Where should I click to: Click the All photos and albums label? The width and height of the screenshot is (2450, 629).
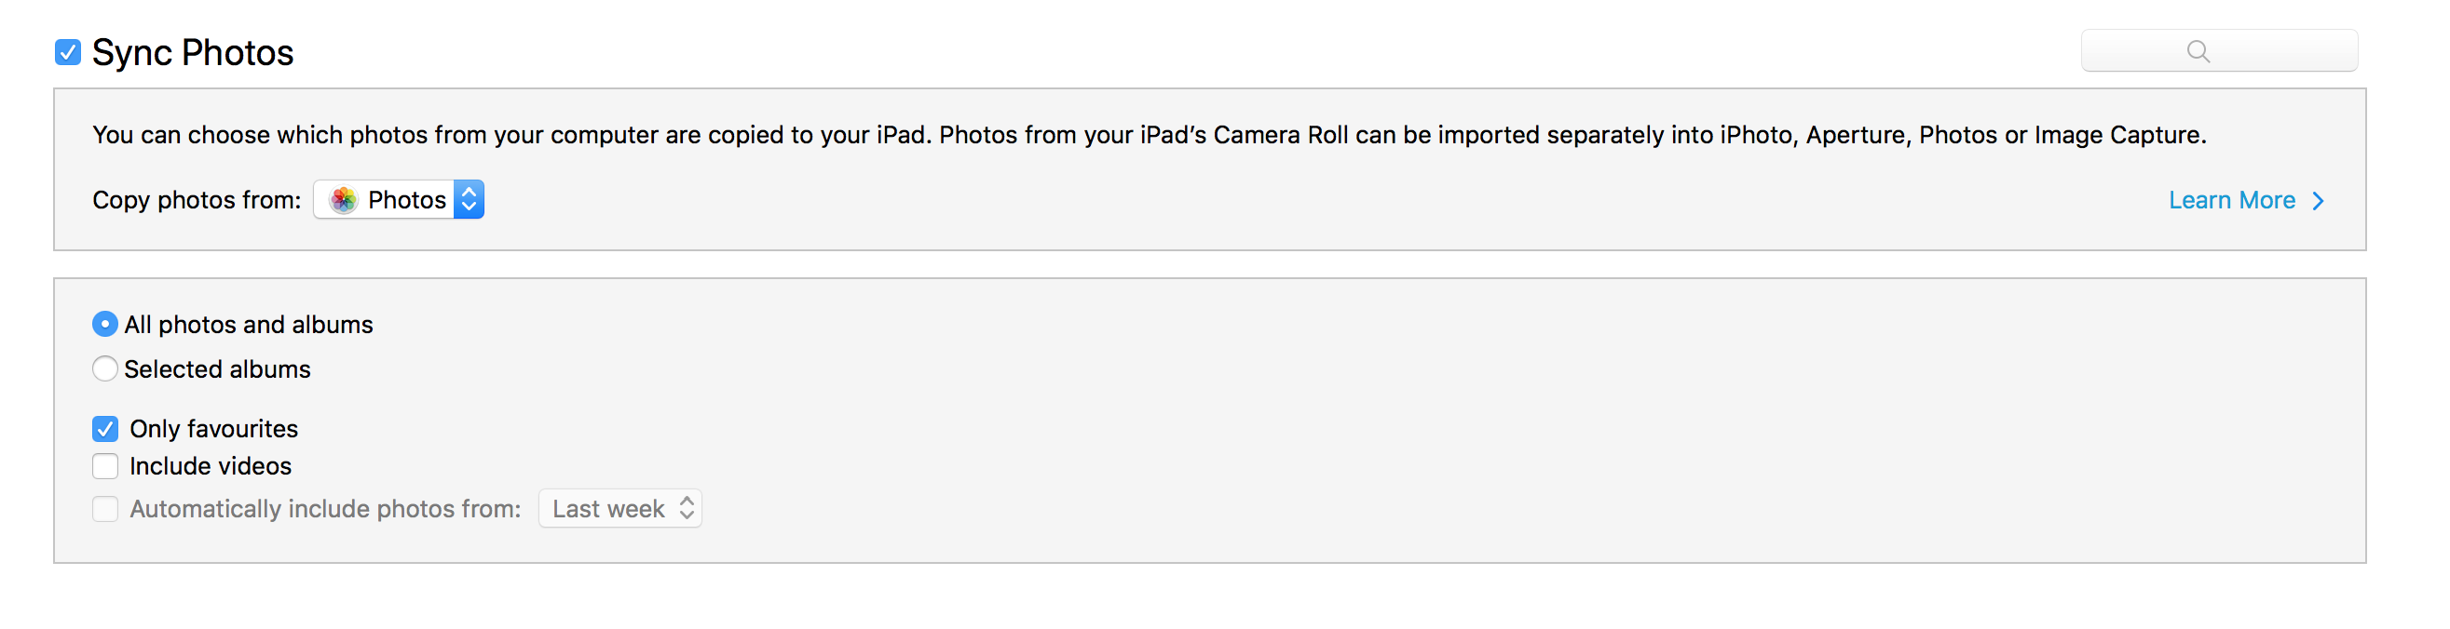248,325
